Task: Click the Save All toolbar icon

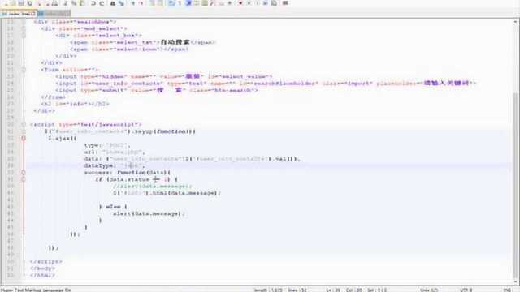Action: [30, 3]
